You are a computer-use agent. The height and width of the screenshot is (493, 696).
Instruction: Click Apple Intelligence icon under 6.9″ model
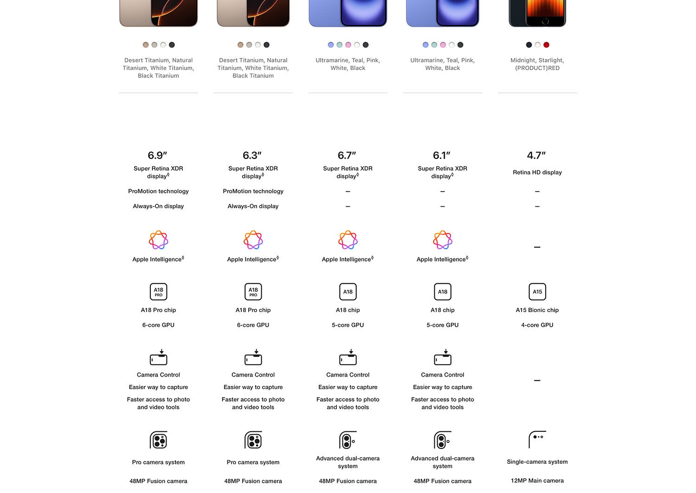coord(158,240)
